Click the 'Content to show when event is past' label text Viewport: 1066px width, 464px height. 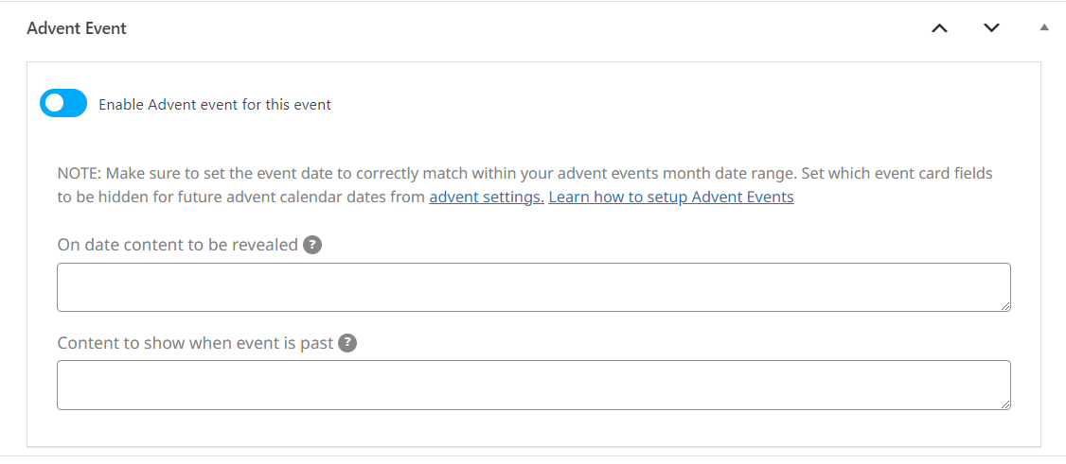[x=196, y=343]
